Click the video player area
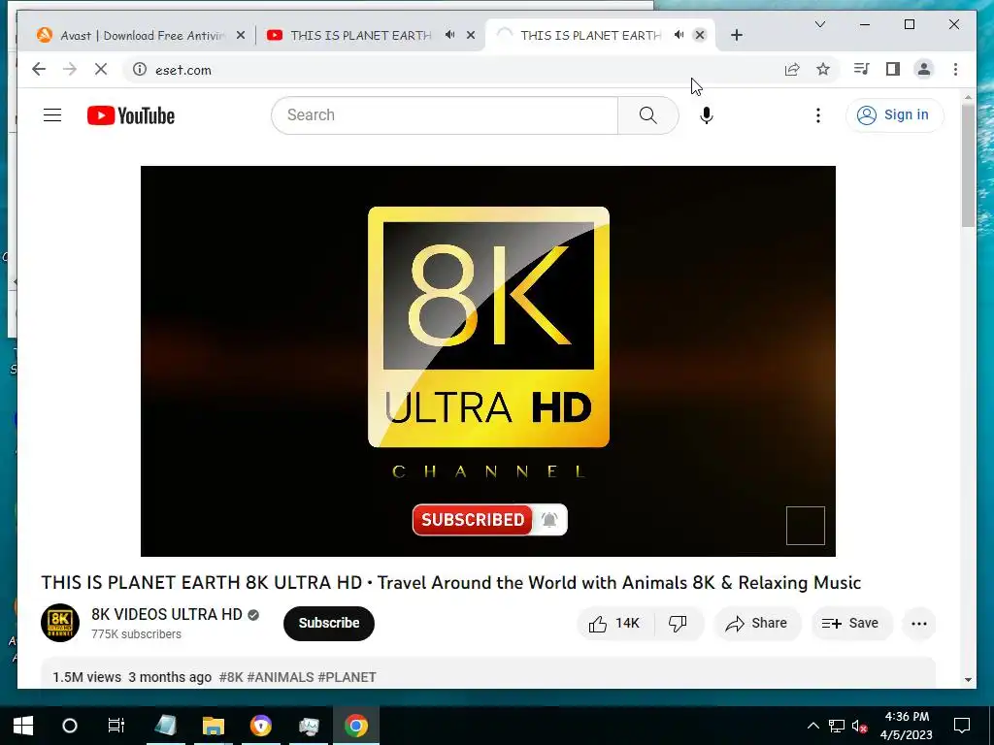 pyautogui.click(x=487, y=361)
